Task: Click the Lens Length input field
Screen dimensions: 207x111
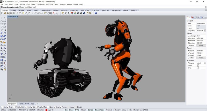Action: click(201, 36)
